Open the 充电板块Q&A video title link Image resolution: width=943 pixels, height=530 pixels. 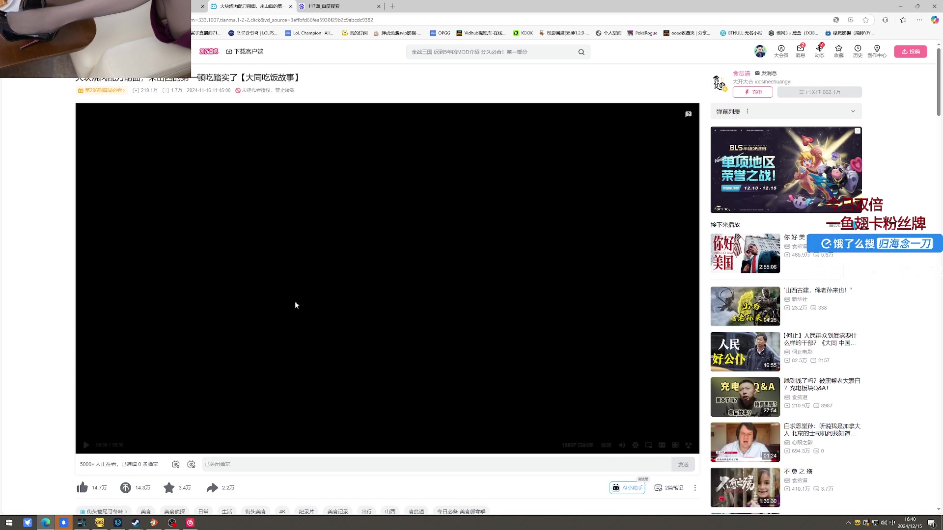coord(822,384)
